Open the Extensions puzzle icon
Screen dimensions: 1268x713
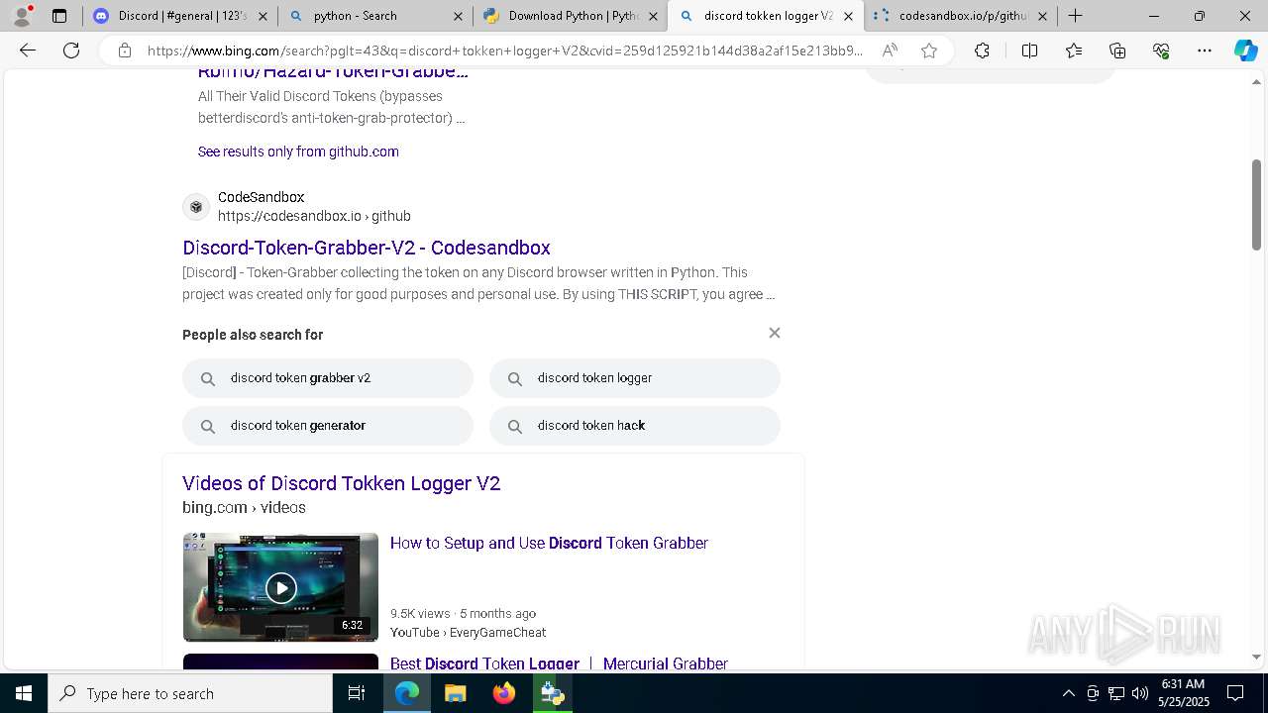[982, 51]
